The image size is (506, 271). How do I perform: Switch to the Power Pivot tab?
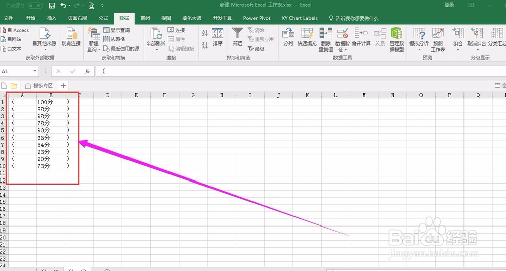[257, 18]
